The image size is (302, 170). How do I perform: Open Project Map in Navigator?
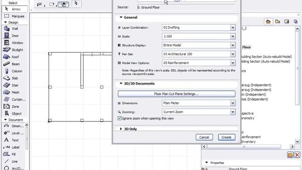click(268, 22)
